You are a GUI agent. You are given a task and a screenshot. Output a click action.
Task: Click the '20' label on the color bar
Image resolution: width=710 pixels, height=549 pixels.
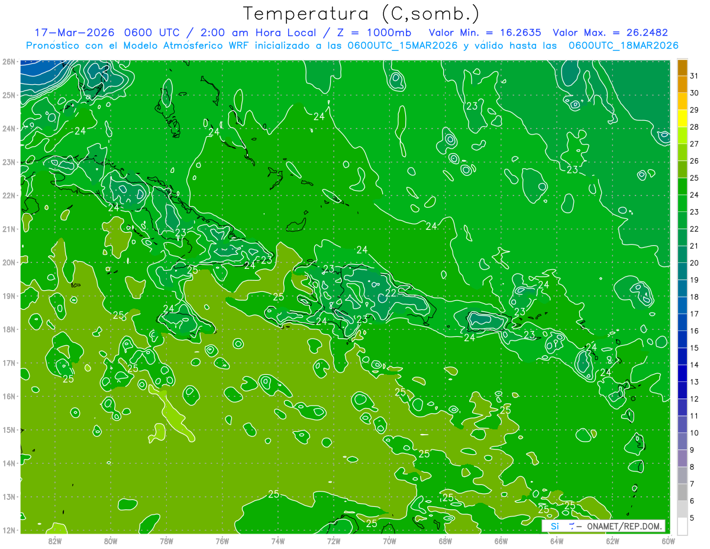(695, 263)
